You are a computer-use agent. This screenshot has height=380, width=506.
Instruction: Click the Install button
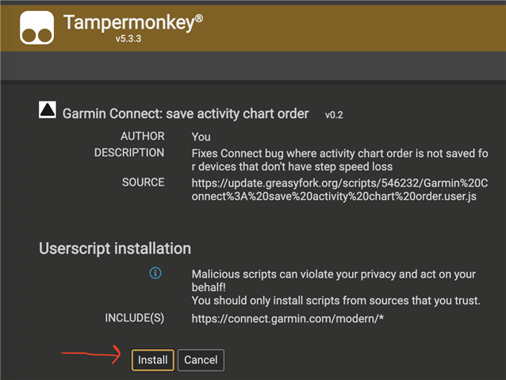coord(152,359)
